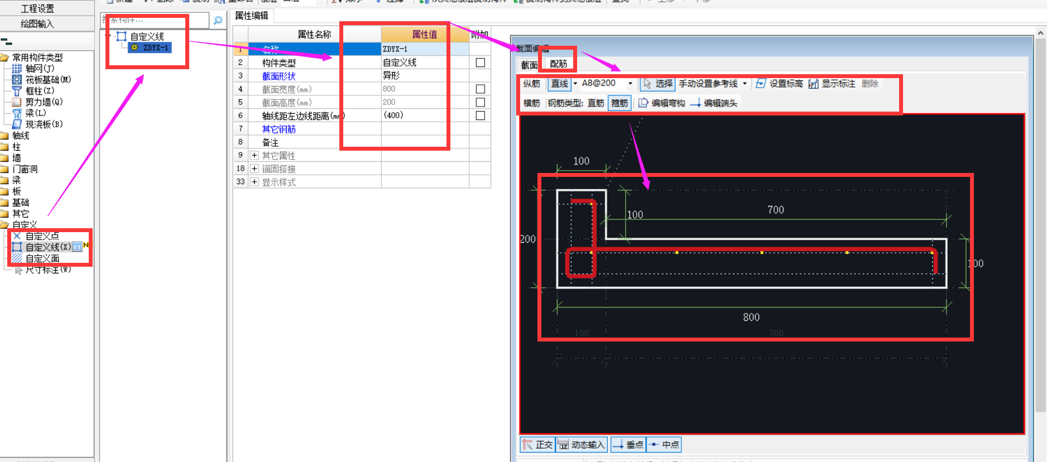Image resolution: width=1047 pixels, height=462 pixels.
Task: Click the 异形 section shape value
Action: pyautogui.click(x=425, y=75)
